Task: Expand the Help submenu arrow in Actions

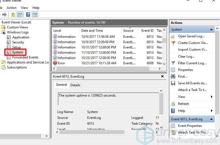Action: click(212, 111)
